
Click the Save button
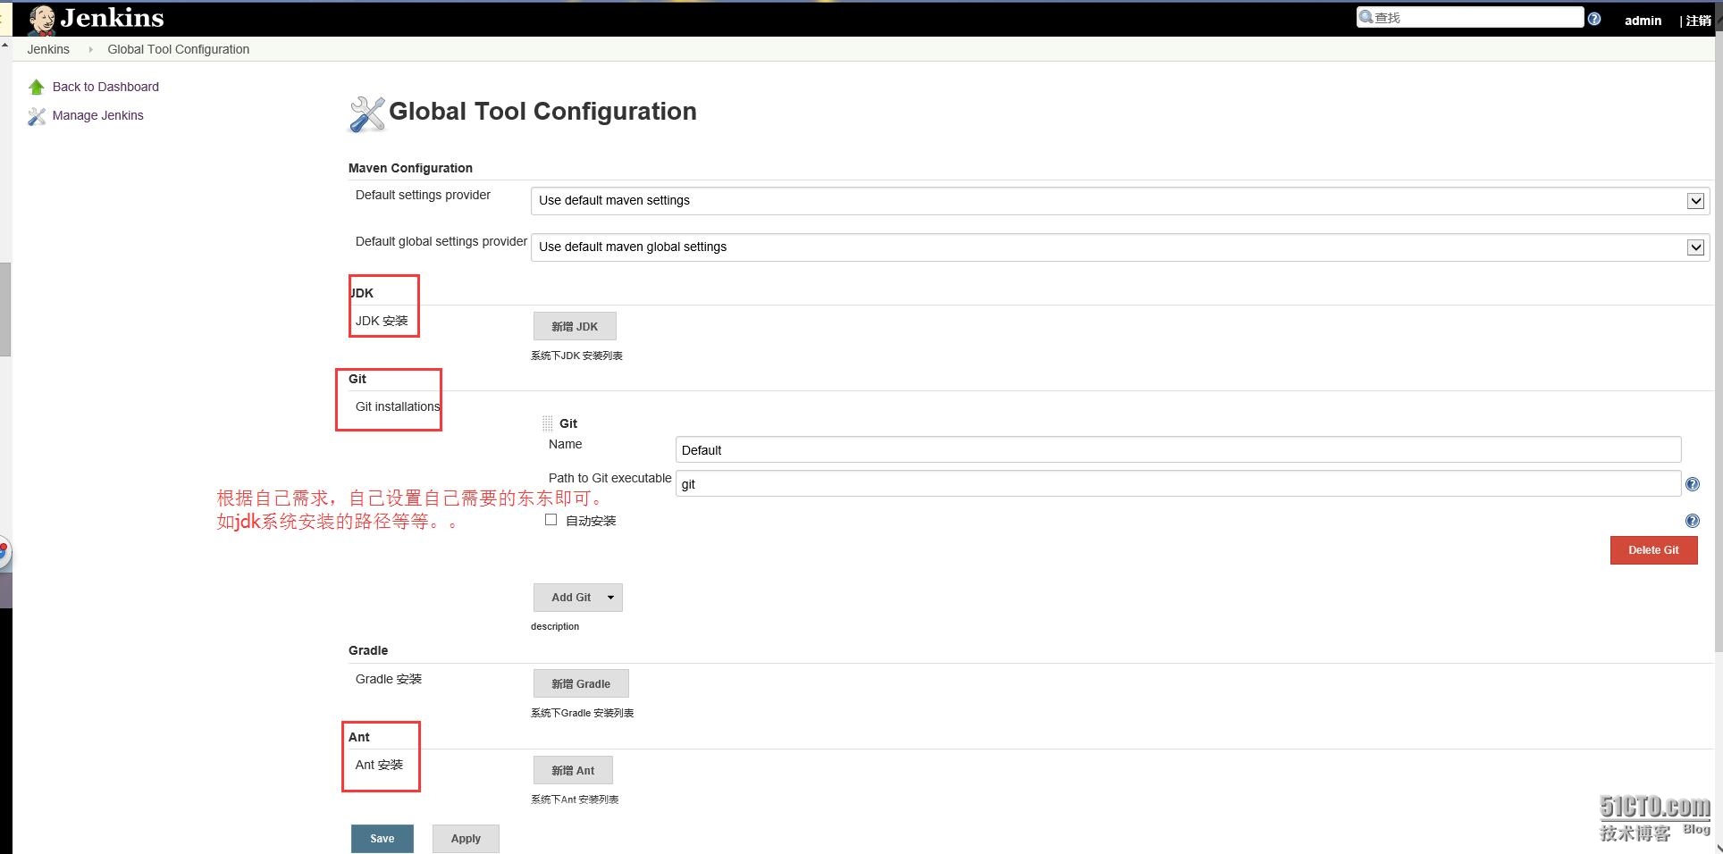pyautogui.click(x=382, y=839)
